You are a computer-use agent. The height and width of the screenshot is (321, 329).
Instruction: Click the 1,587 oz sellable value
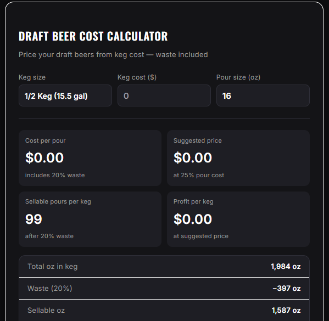pyautogui.click(x=286, y=311)
